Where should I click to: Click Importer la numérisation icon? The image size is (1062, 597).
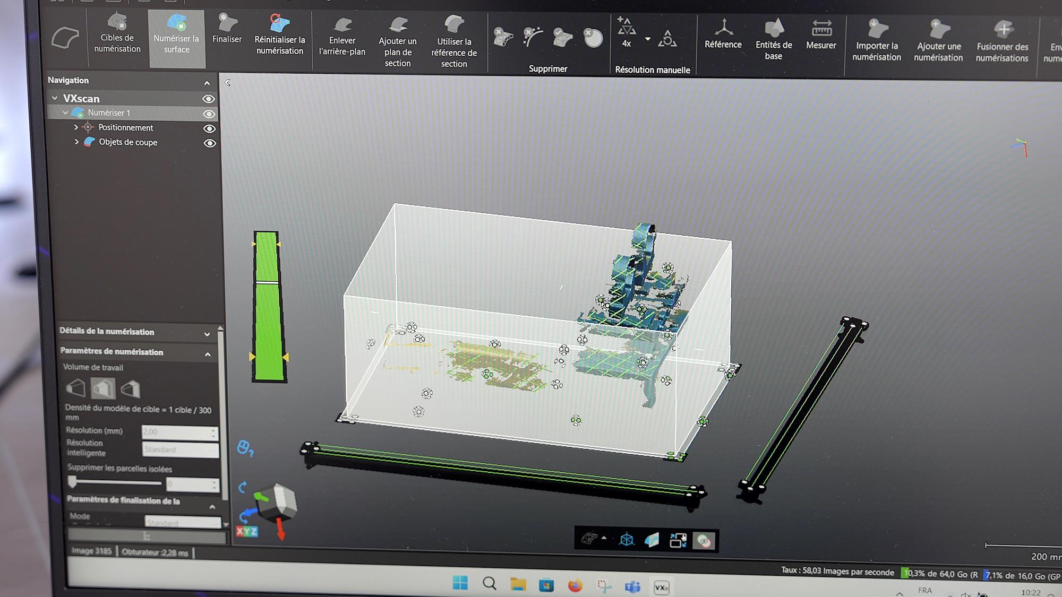[877, 29]
